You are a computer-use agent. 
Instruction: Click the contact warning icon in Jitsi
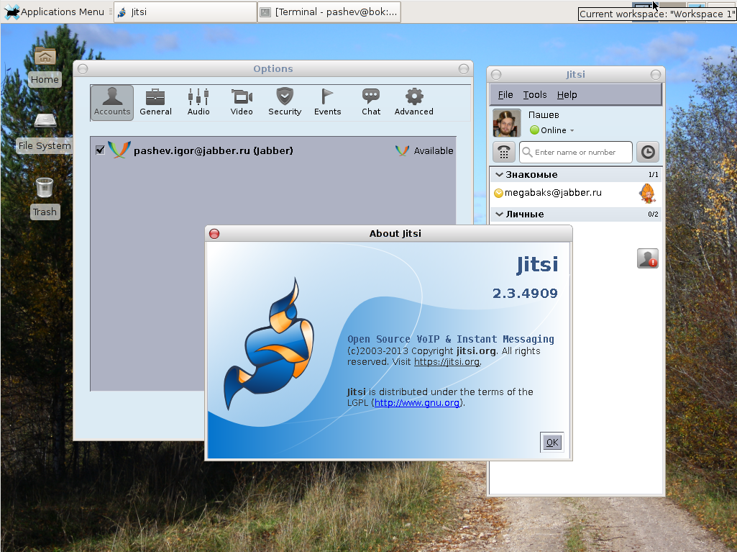(648, 258)
